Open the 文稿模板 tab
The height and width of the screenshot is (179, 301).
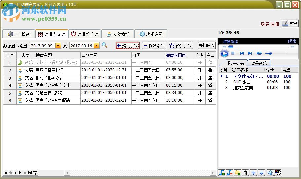[118, 34]
